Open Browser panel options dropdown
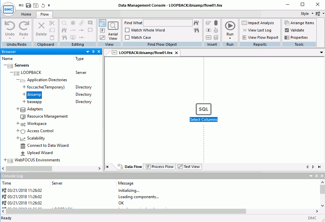Image resolution: width=325 pixels, height=222 pixels. [88, 52]
